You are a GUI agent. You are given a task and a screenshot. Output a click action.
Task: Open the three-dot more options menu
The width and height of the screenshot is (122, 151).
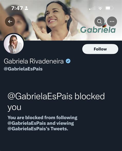(112, 21)
